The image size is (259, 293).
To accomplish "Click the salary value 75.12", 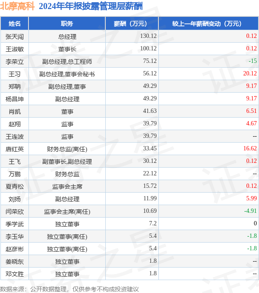I will pyautogui.click(x=150, y=61).
